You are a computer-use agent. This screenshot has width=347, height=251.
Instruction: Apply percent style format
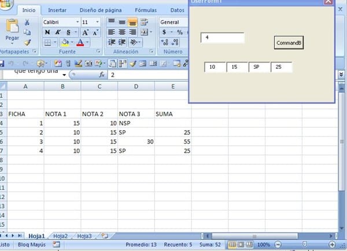click(180, 32)
